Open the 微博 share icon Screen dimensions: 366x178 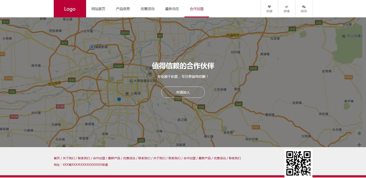(286, 7)
